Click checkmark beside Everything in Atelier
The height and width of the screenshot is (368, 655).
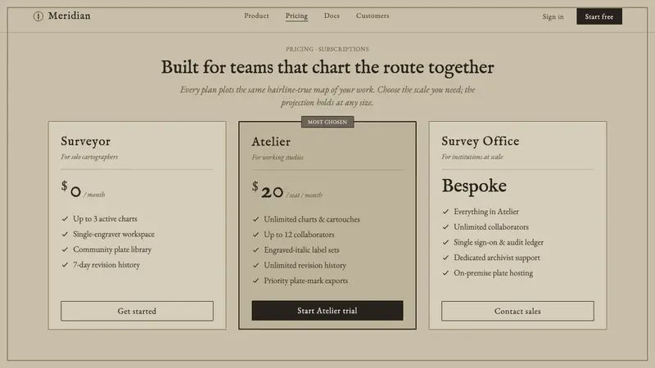445,212
